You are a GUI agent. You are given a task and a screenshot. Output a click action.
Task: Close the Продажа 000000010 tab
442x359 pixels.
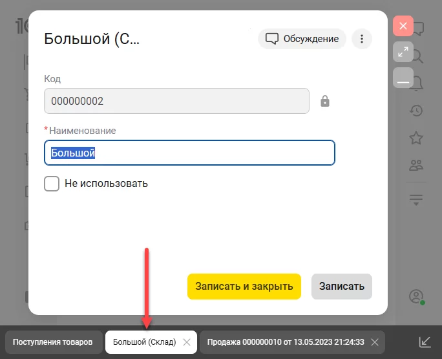[375, 342]
